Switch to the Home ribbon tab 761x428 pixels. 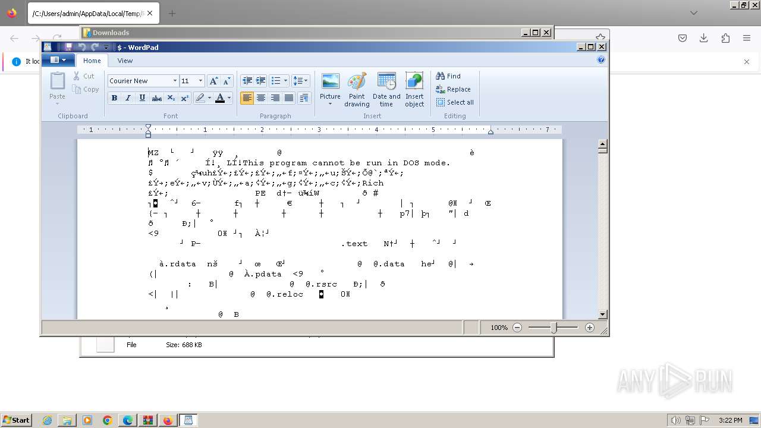pyautogui.click(x=92, y=61)
